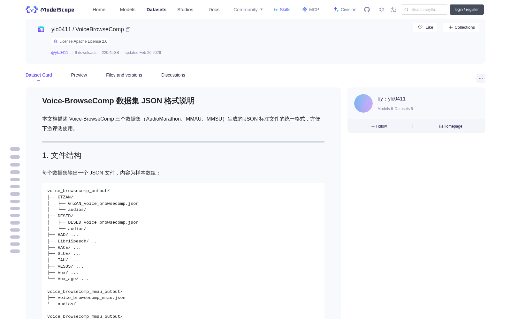Click the login / register button
The image size is (511, 319).
[x=467, y=10]
